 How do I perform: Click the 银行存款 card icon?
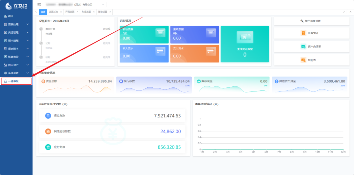click(121, 81)
